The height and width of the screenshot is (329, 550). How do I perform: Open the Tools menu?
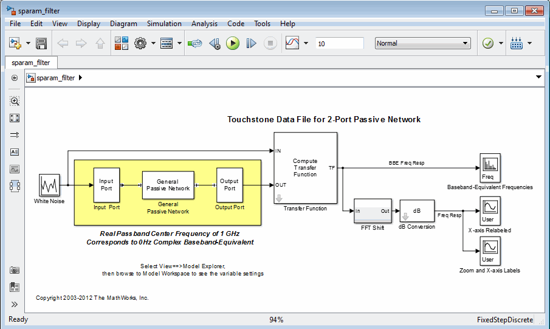[x=262, y=24]
